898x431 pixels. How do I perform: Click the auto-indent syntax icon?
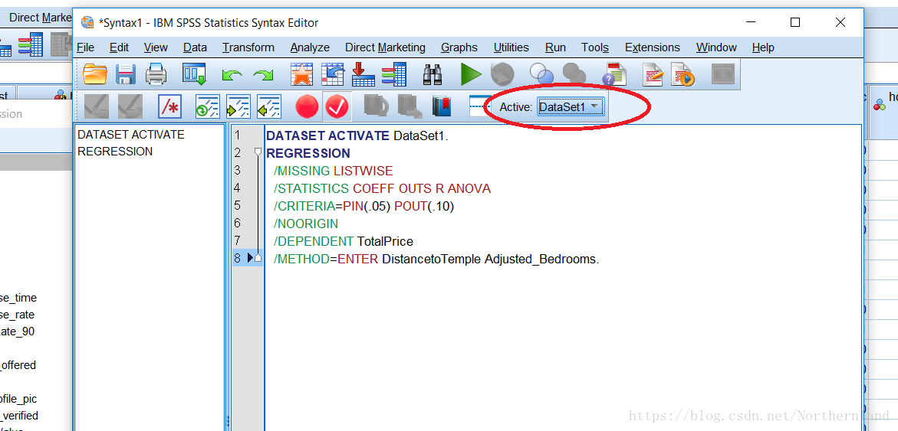click(207, 106)
